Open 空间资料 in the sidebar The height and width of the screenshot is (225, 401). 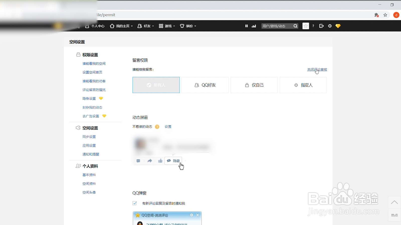[89, 184]
